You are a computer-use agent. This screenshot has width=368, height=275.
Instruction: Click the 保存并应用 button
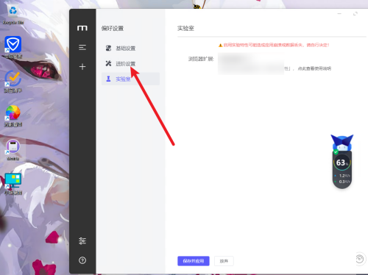(x=194, y=261)
